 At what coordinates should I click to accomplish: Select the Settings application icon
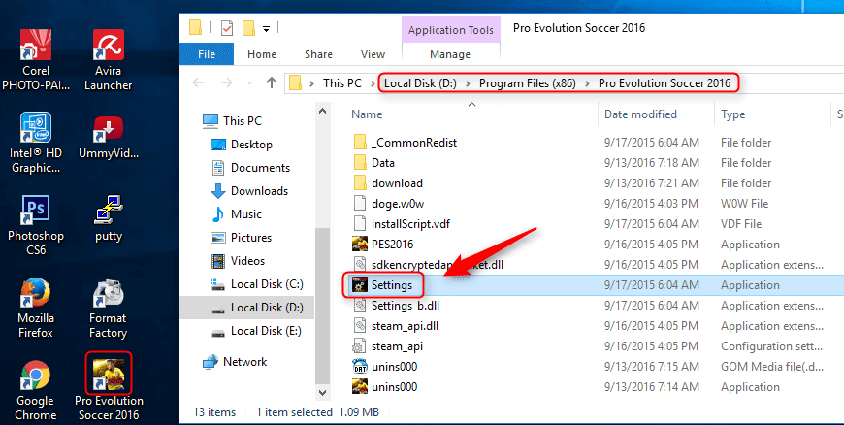[x=360, y=285]
